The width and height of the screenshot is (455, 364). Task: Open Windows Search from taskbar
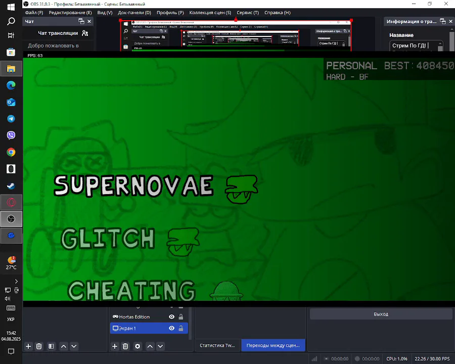[11, 21]
